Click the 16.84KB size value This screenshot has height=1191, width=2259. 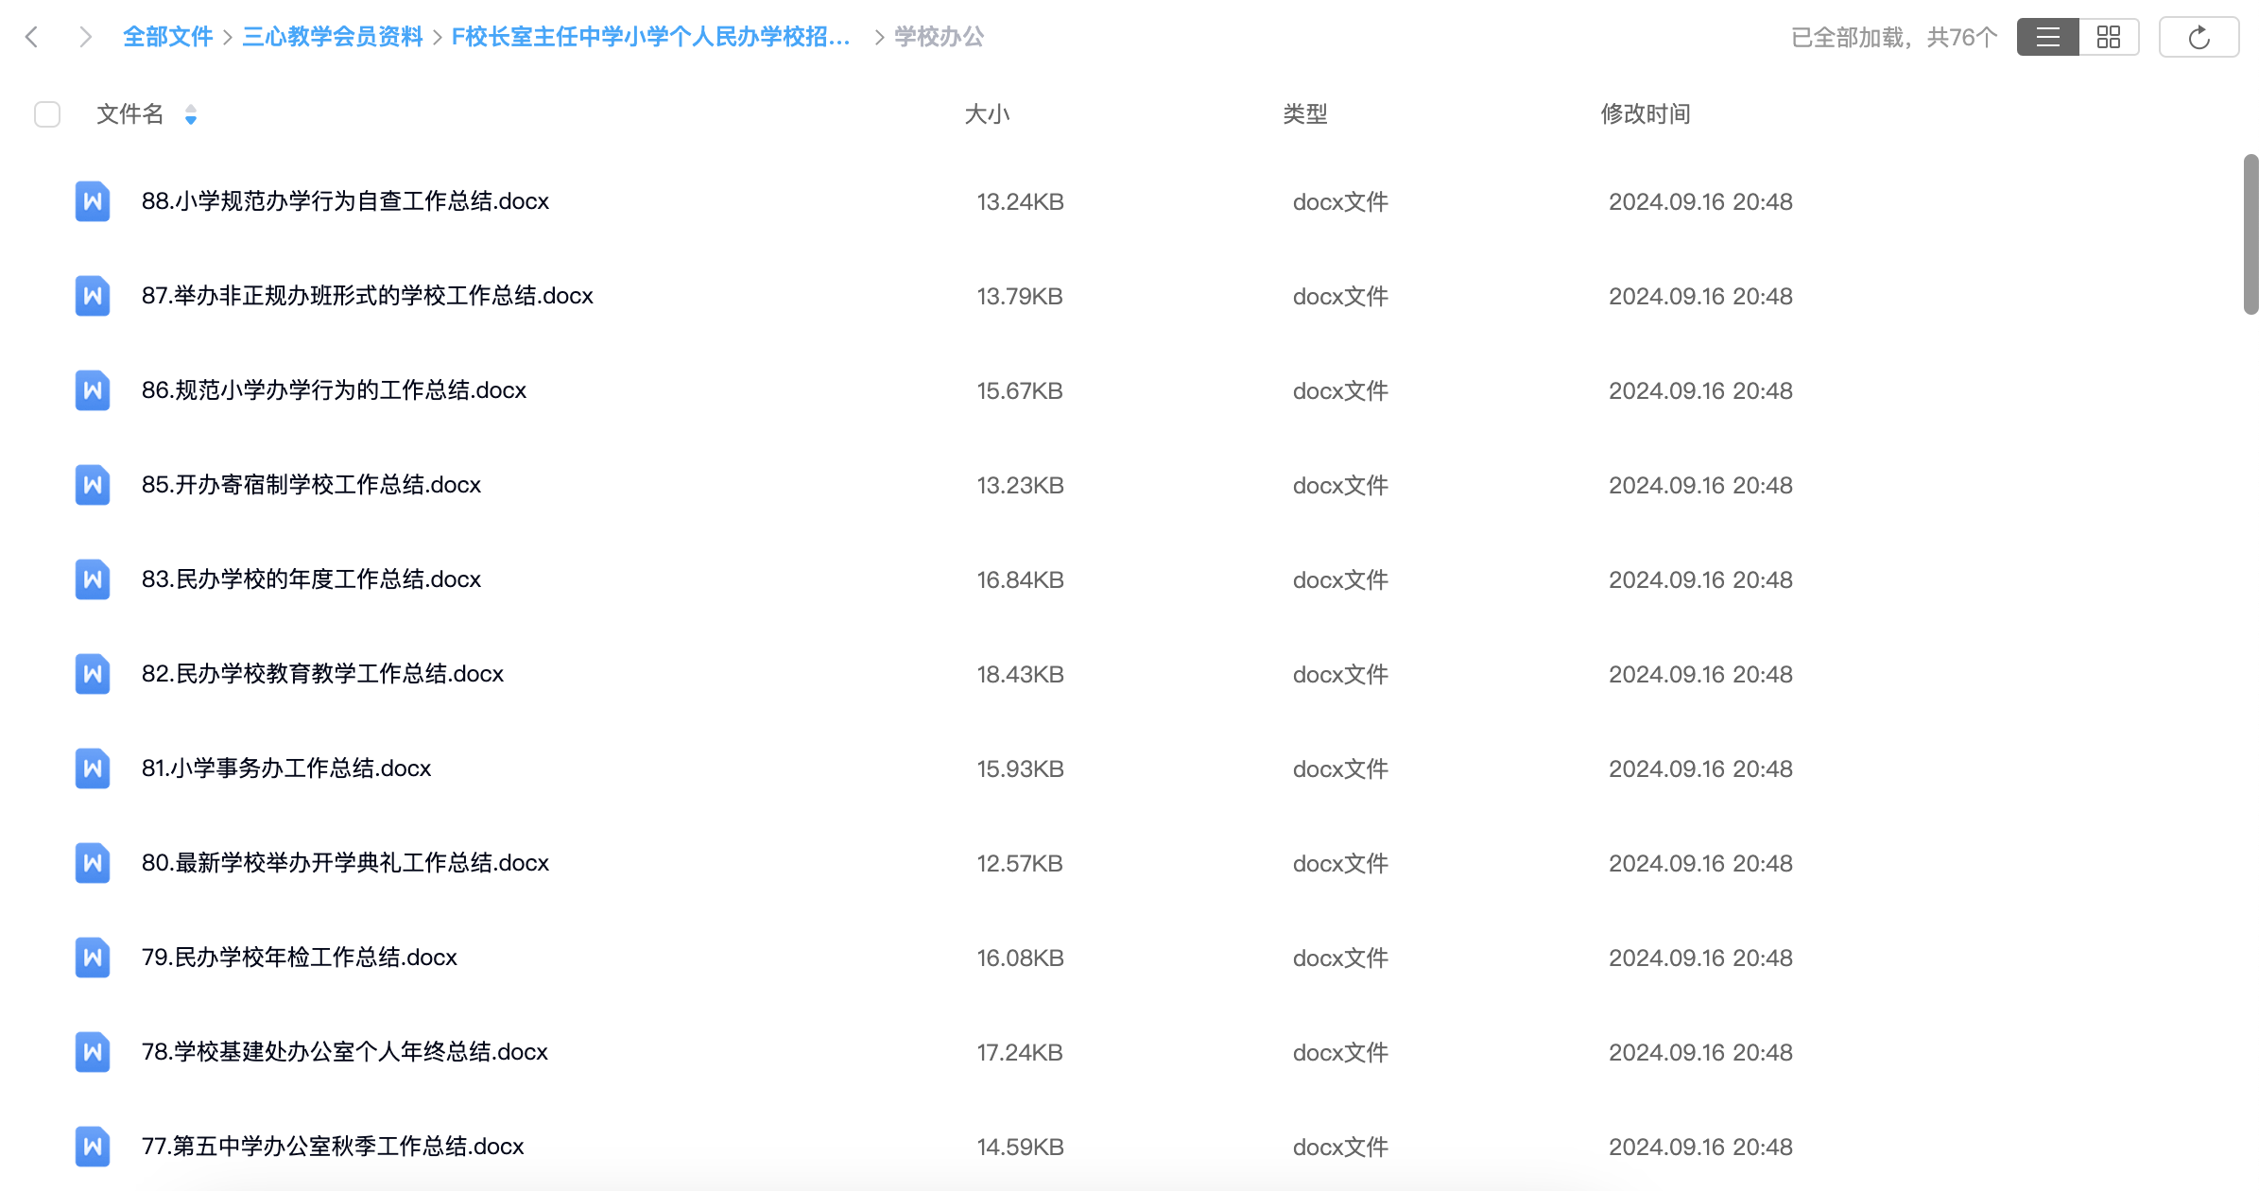(1020, 579)
